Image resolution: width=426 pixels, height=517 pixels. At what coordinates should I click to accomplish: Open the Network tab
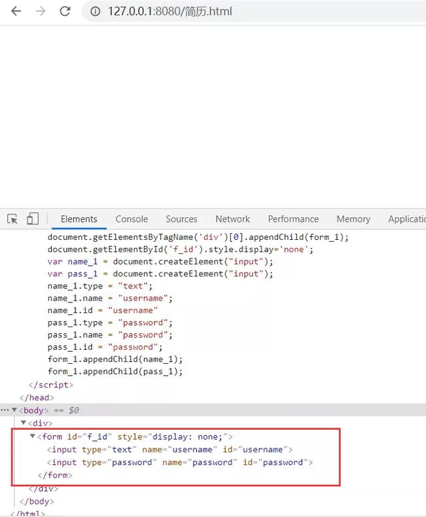[232, 219]
